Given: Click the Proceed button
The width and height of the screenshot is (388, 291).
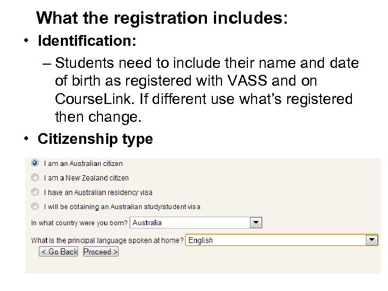Looking at the screenshot, I should [101, 252].
